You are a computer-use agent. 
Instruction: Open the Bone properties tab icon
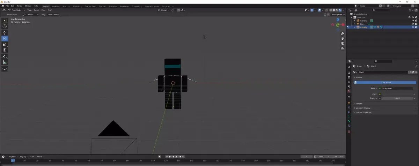click(x=349, y=121)
